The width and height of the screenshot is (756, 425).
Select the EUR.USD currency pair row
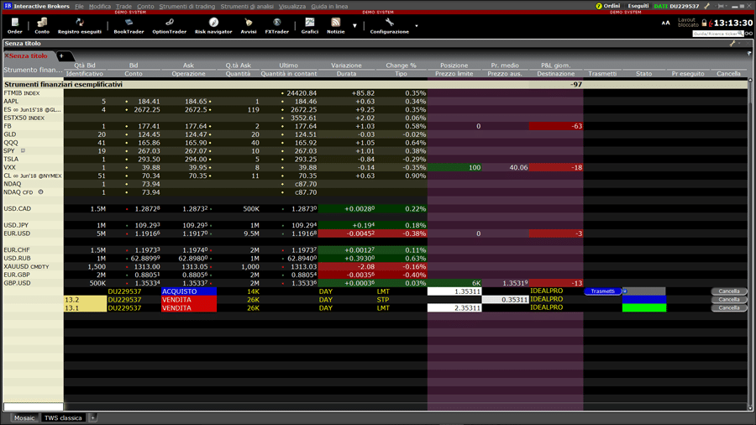(x=375, y=233)
